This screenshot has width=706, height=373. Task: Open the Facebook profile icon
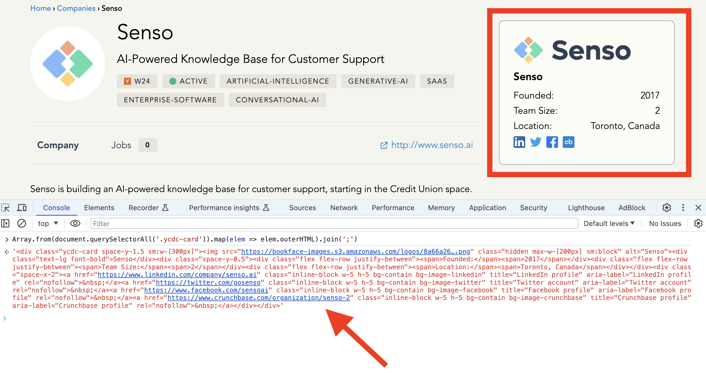[552, 142]
